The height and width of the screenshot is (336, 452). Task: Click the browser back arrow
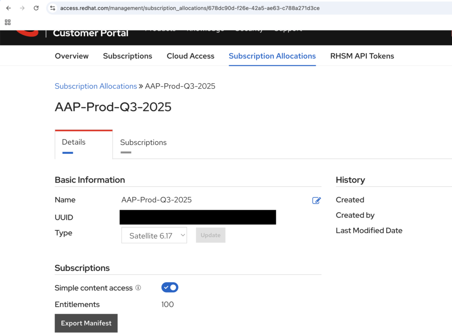pos(8,8)
